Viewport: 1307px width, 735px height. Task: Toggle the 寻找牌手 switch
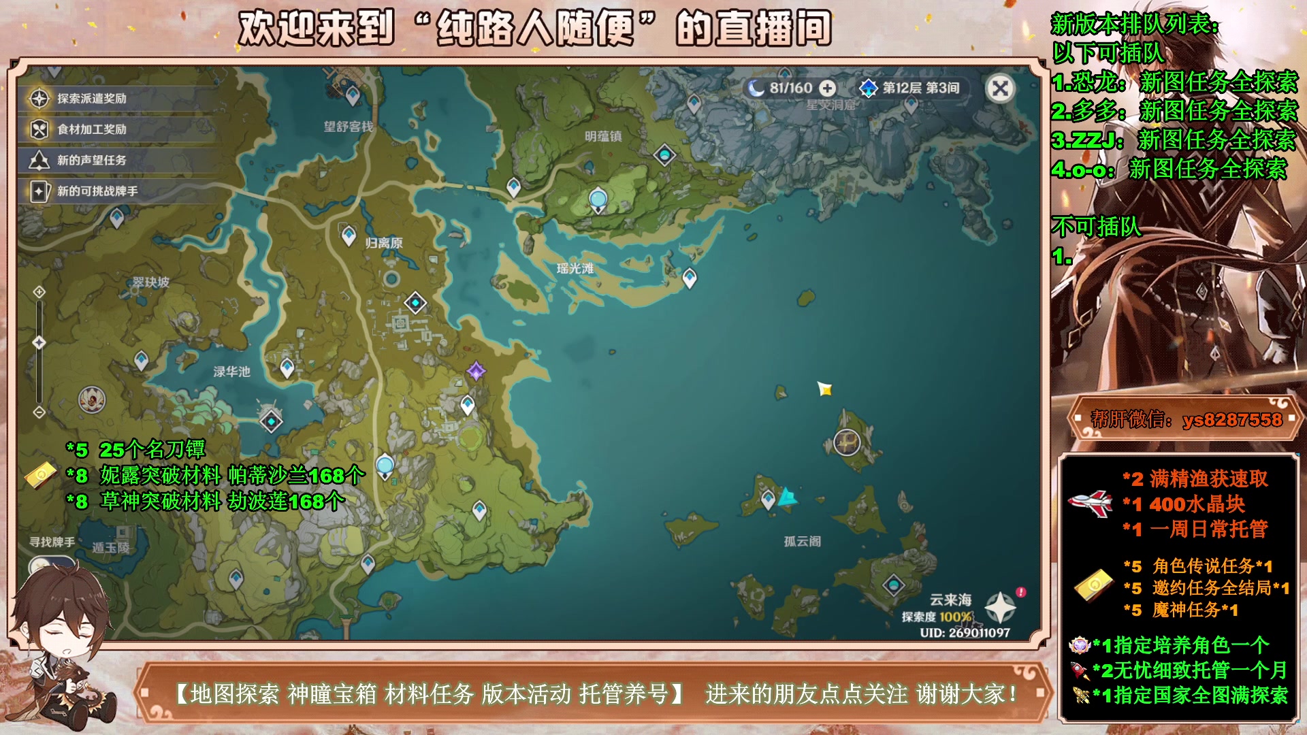[51, 565]
